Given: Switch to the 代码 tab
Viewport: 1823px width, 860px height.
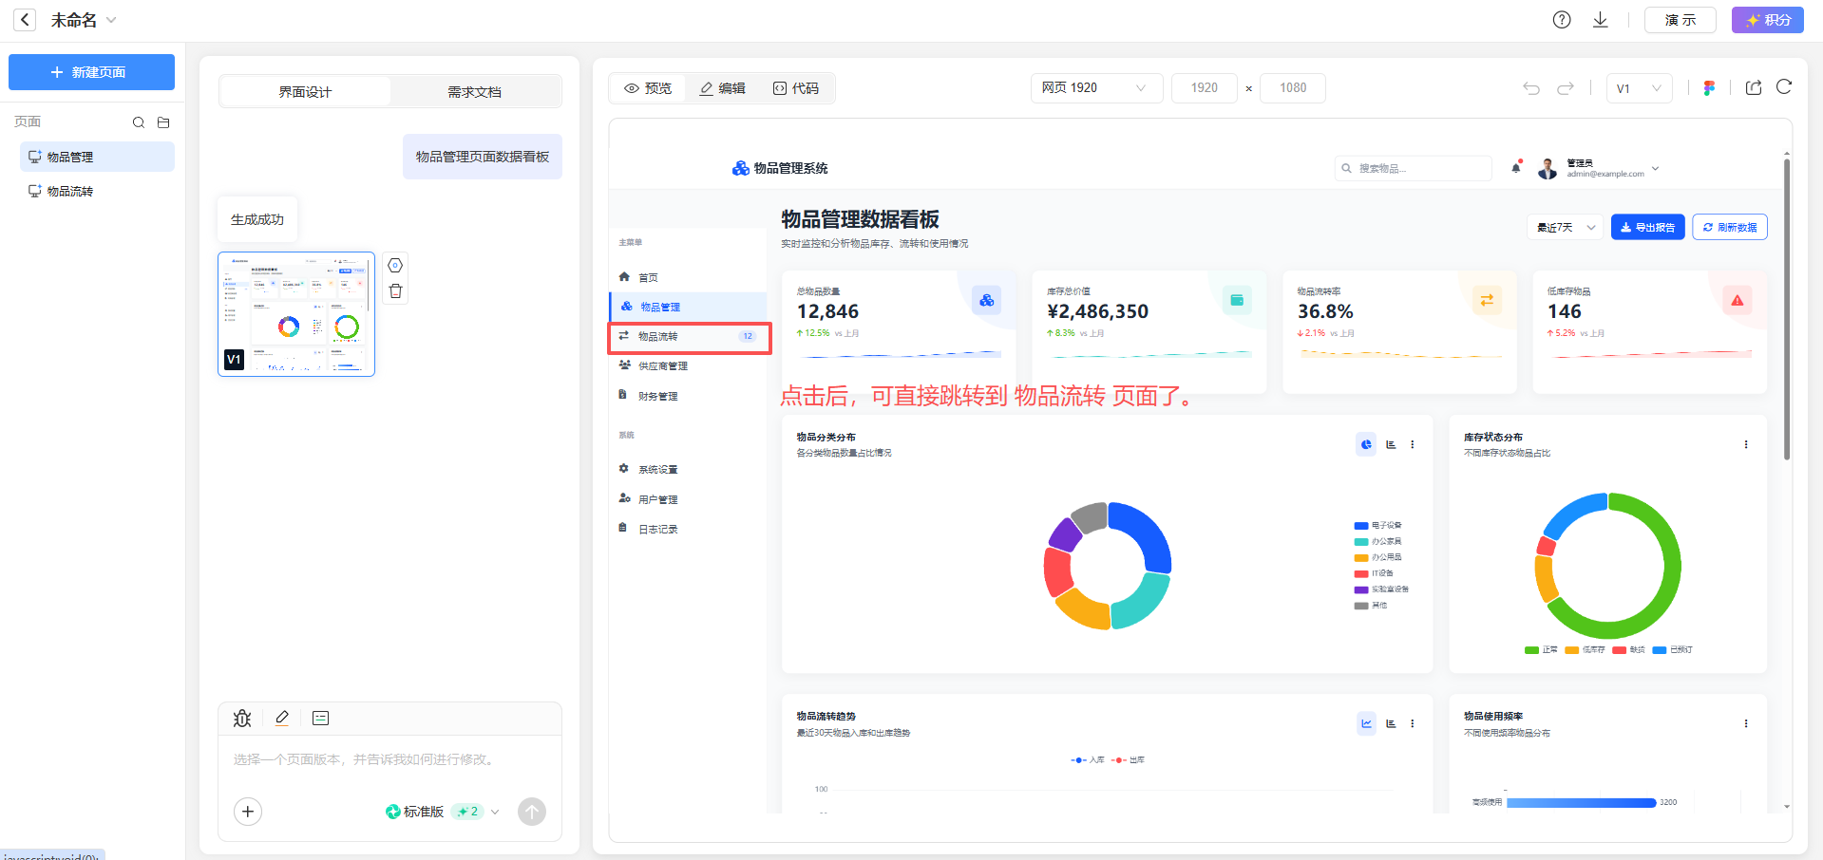Looking at the screenshot, I should click(796, 88).
